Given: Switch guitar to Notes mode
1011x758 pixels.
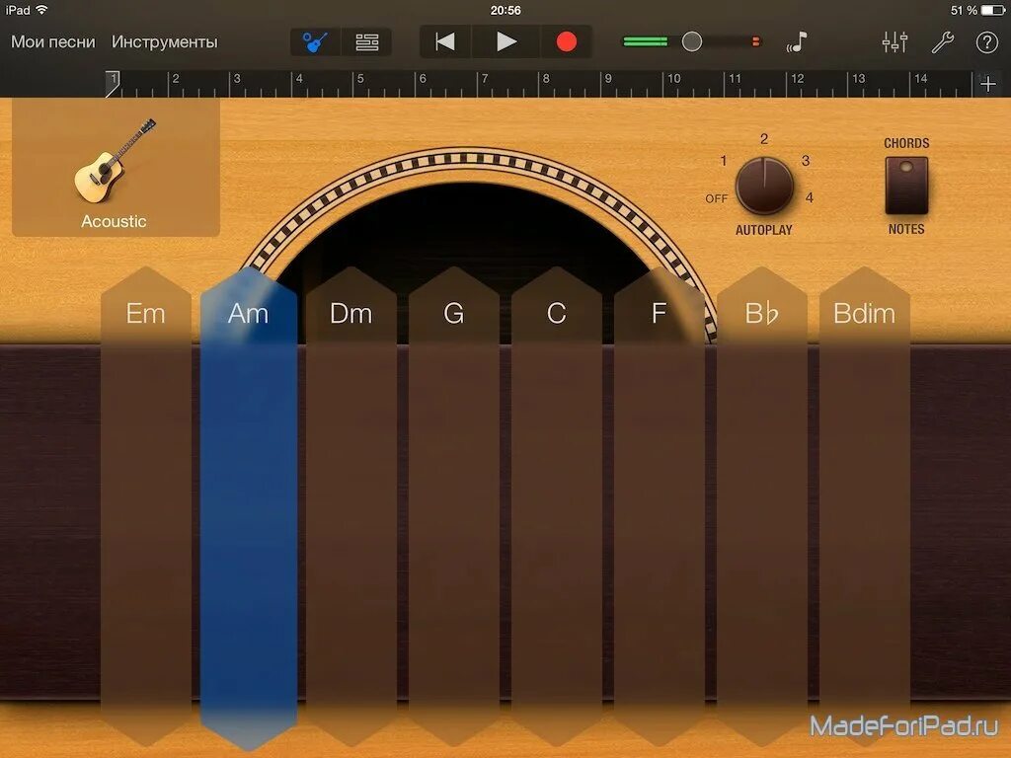Looking at the screenshot, I should pyautogui.click(x=904, y=202).
